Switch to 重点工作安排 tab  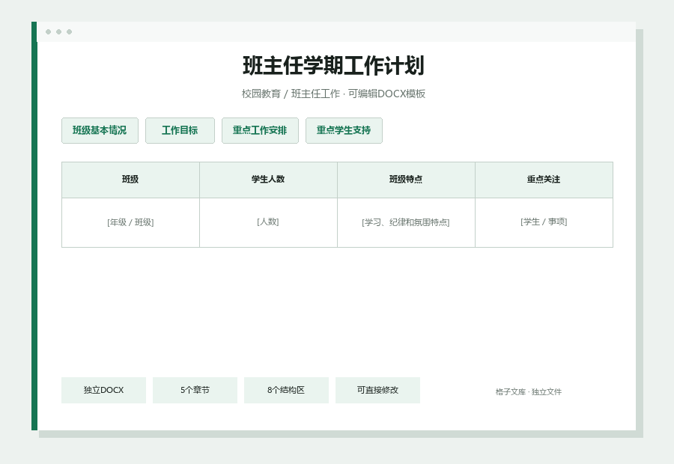[260, 130]
